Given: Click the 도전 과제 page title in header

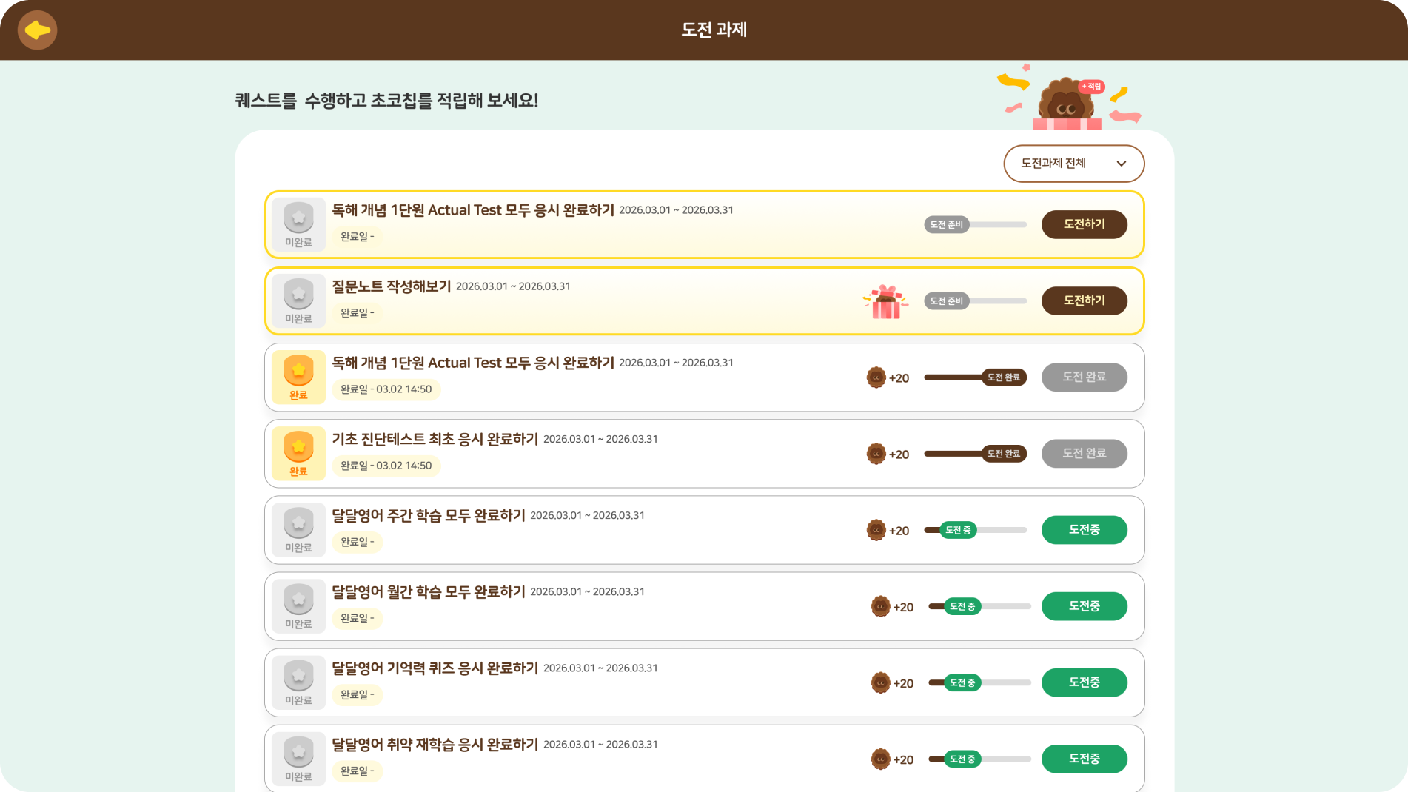Looking at the screenshot, I should 714,30.
